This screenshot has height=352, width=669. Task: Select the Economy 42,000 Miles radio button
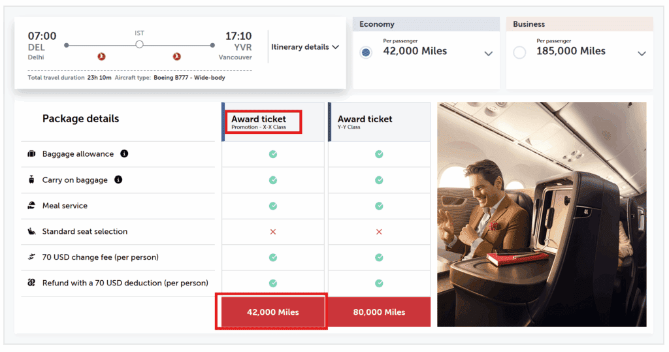click(x=366, y=52)
